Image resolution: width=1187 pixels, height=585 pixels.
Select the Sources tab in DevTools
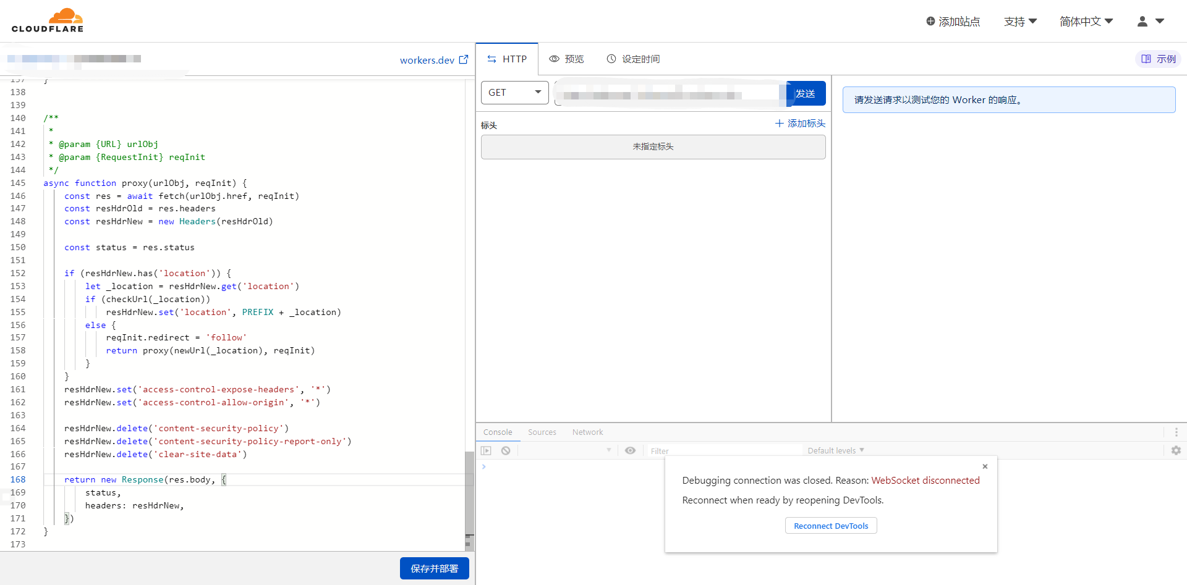[542, 432]
